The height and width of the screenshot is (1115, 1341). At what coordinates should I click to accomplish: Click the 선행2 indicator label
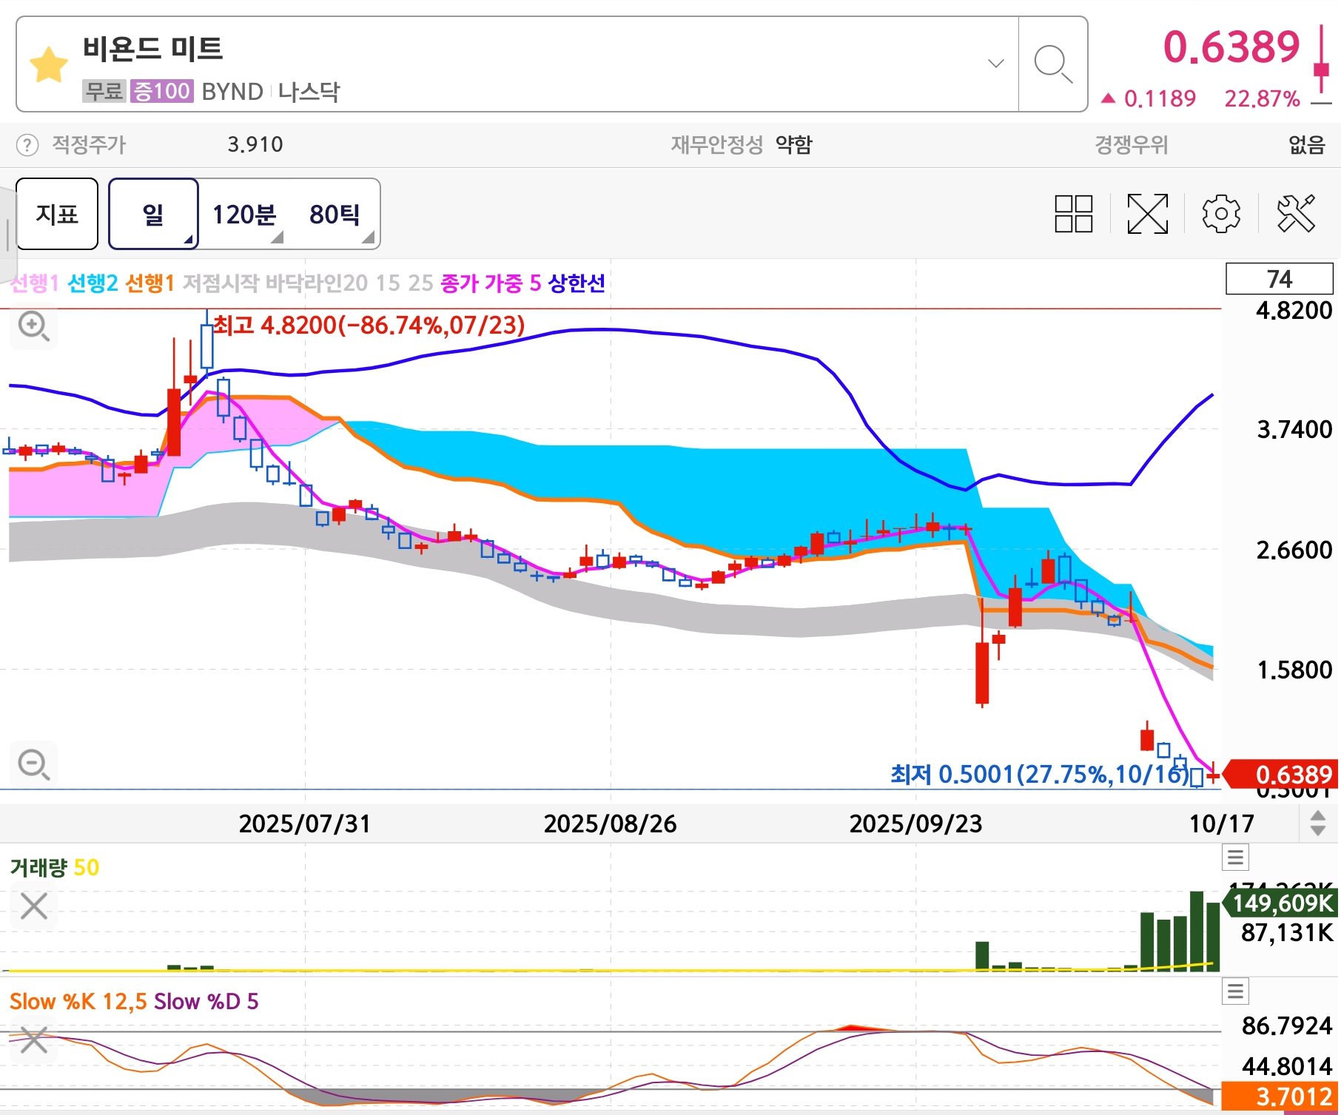[93, 283]
